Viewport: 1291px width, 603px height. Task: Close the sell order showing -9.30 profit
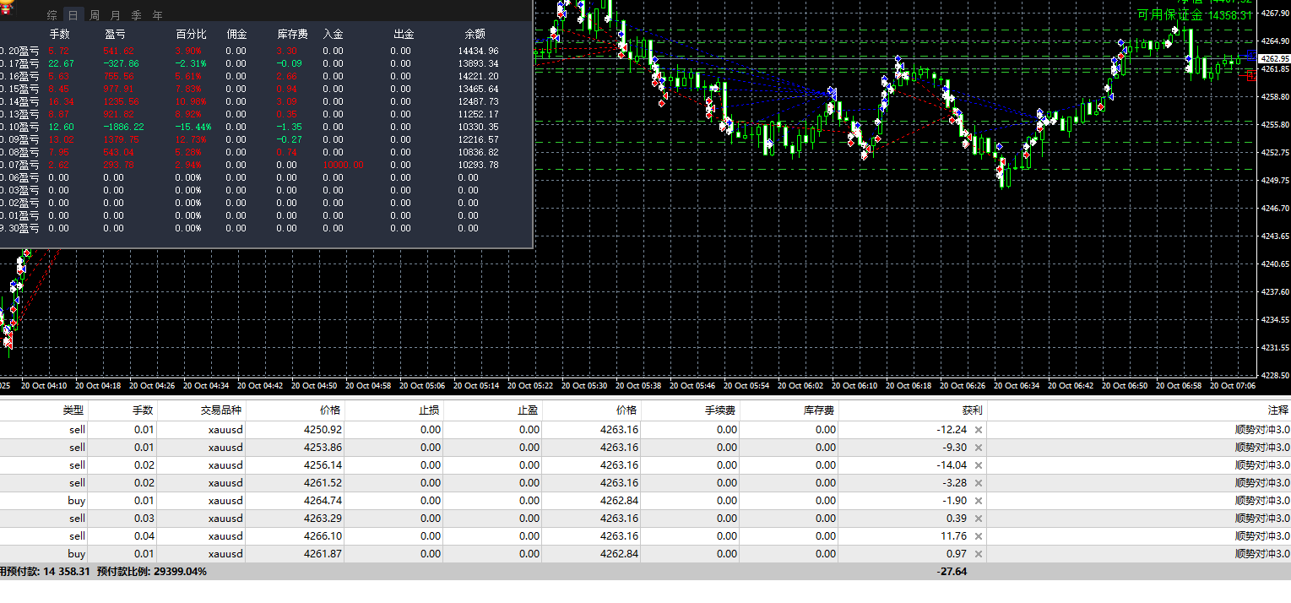coord(979,448)
